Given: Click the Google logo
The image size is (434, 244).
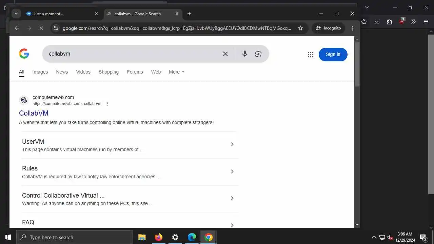Looking at the screenshot, I should tap(24, 54).
